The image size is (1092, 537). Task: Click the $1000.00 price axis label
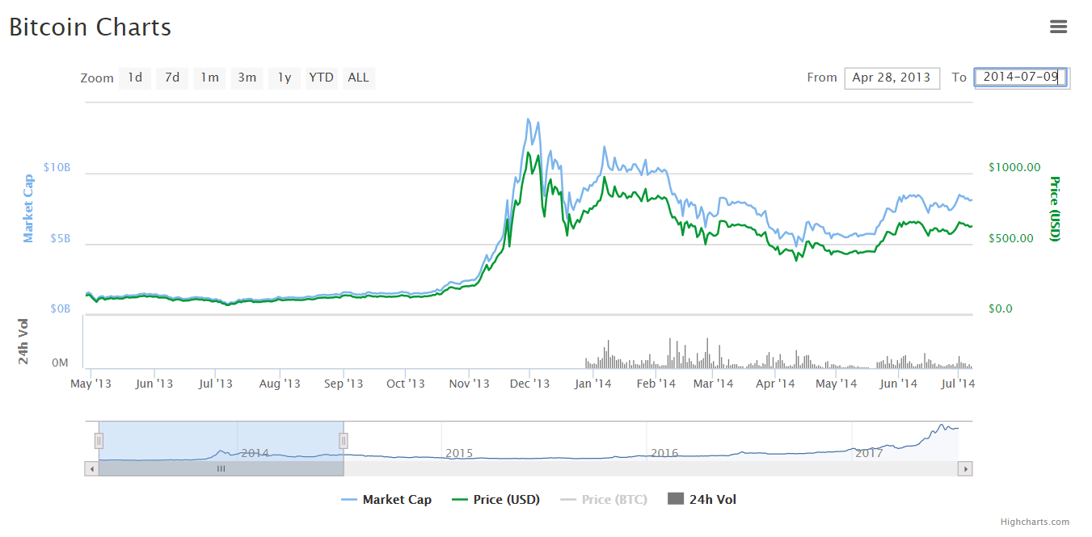[1014, 167]
